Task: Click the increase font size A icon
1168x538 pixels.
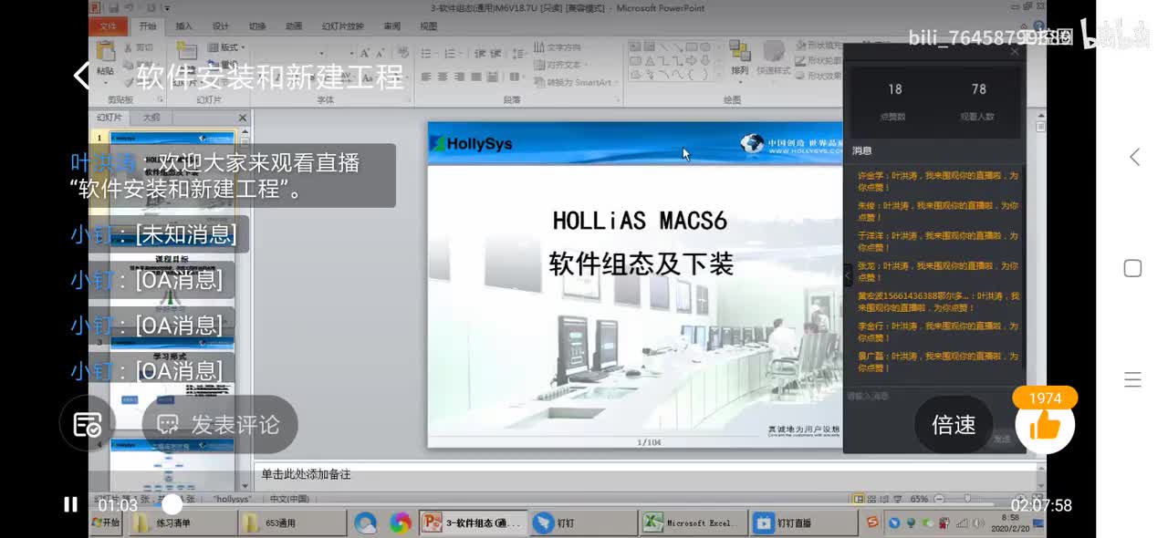Action: pos(364,54)
